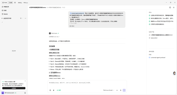The image size is (177, 95).
Task: Click the code icon beside demo.html
Action: [x=150, y=38]
